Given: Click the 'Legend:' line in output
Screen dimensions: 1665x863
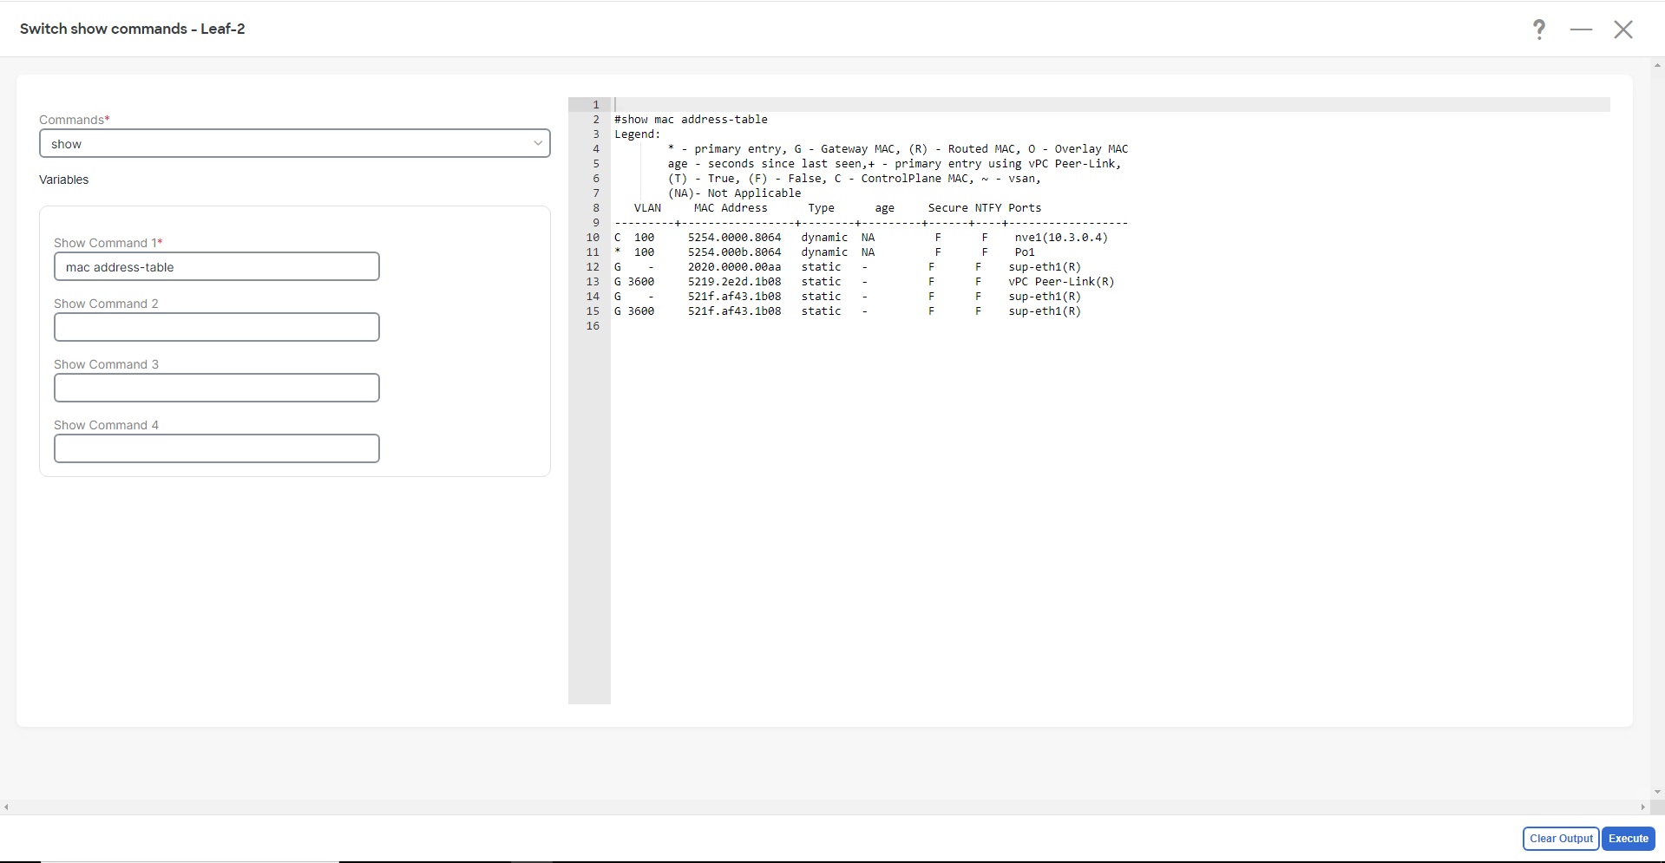Looking at the screenshot, I should coord(637,134).
